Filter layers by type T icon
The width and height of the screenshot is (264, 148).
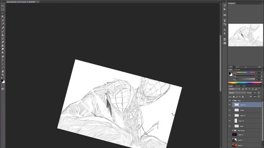(x=249, y=89)
